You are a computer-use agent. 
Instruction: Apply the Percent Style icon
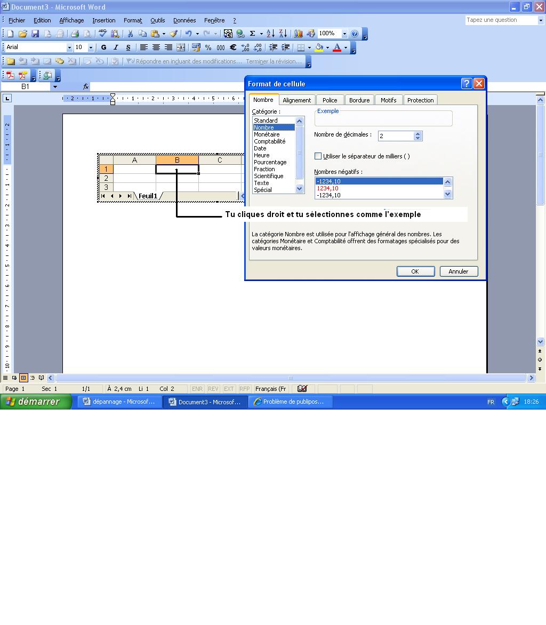(207, 47)
